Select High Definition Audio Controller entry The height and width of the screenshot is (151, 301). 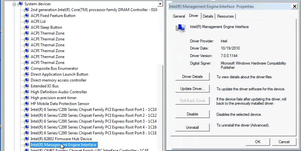pos(59,92)
